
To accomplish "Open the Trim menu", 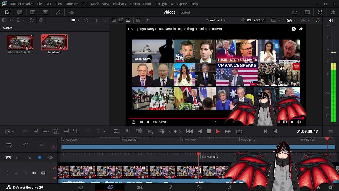I will 58,4.
